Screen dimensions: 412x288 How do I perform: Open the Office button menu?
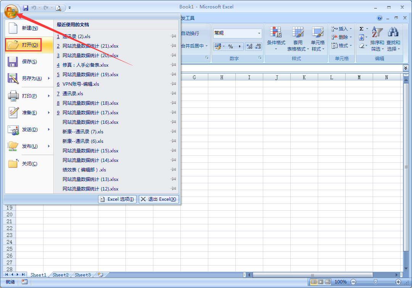click(x=10, y=10)
